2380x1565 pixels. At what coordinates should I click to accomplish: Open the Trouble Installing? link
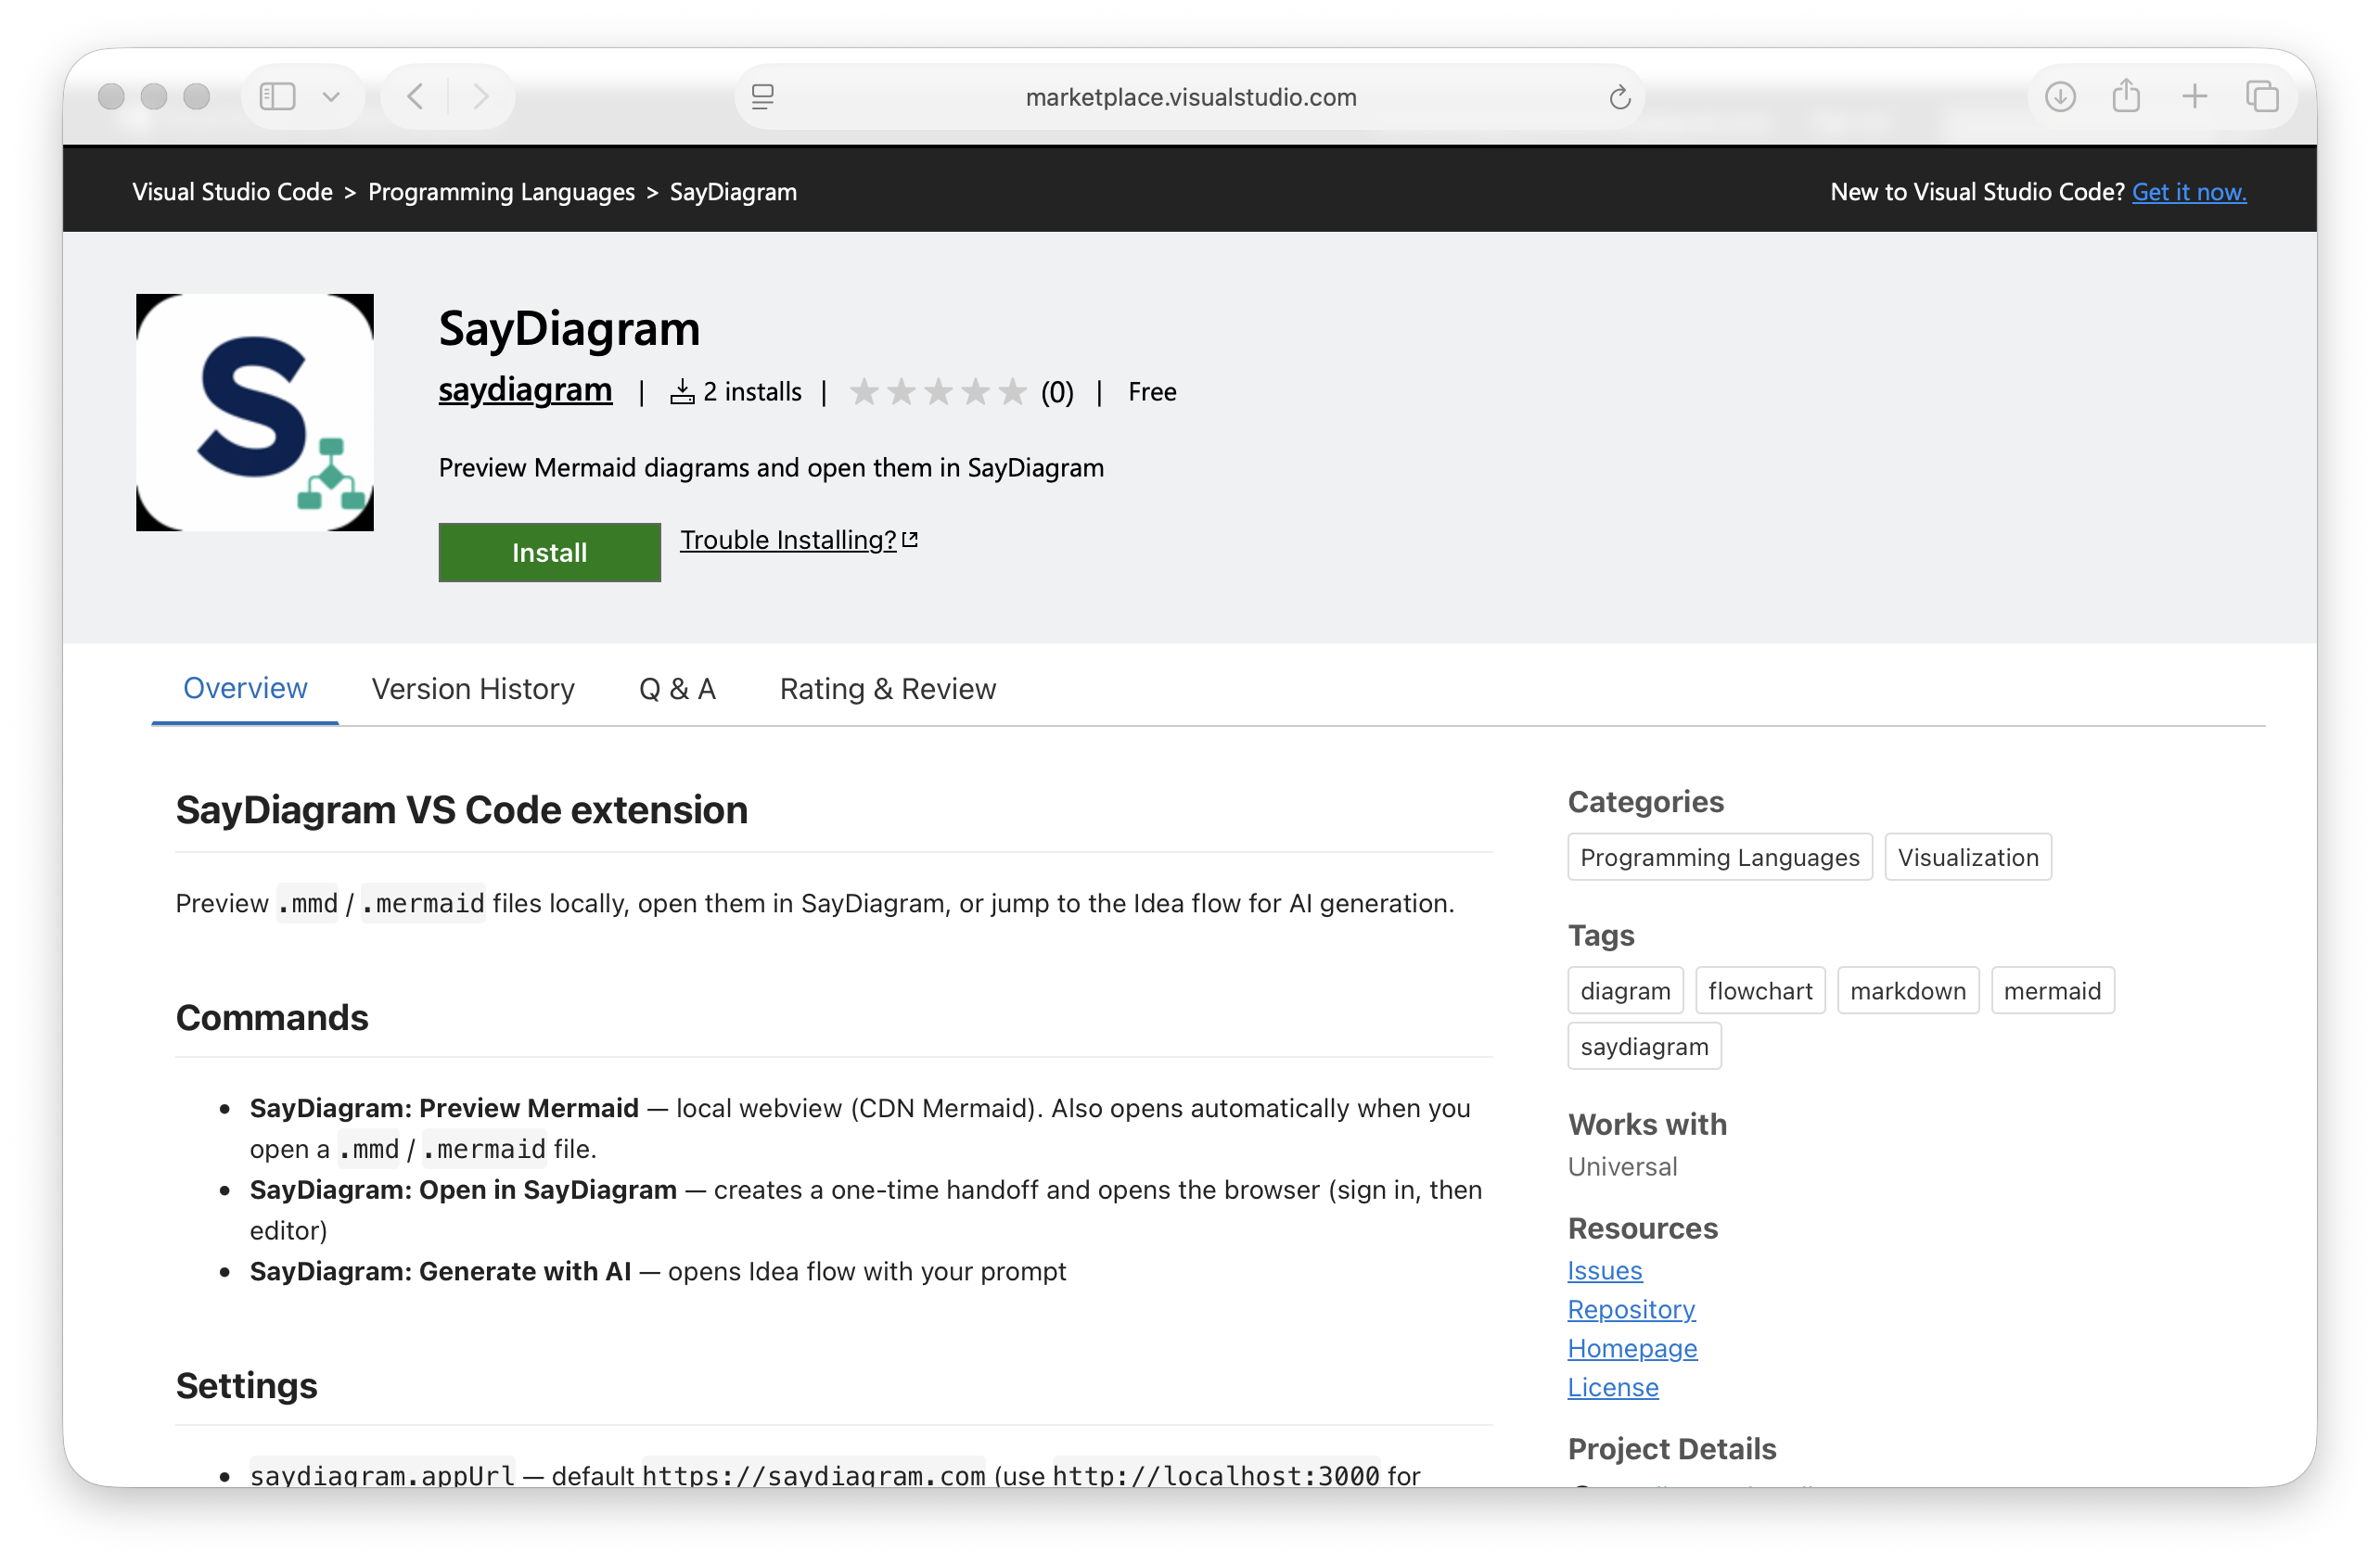(x=788, y=540)
